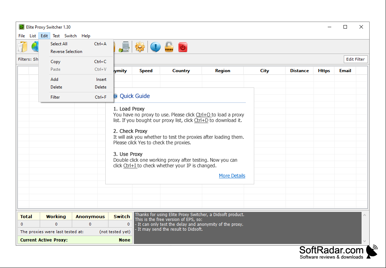Click the Ctrl+I link to check IP

[x=130, y=166]
